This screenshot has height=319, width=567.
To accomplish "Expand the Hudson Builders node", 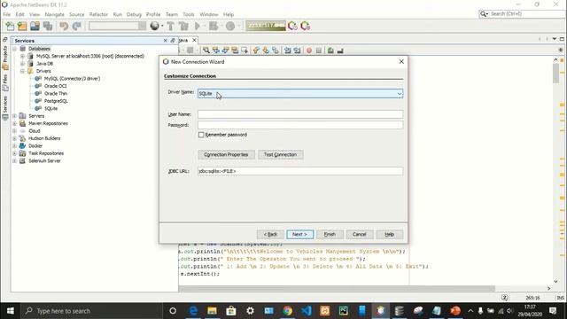I will [15, 138].
